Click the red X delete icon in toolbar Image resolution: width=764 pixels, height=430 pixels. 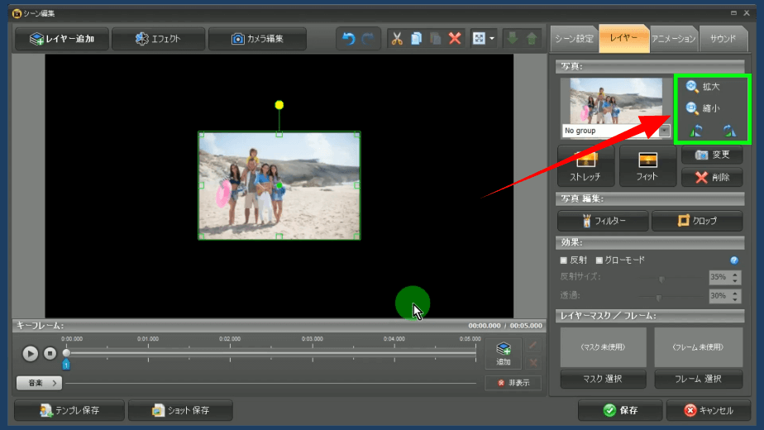455,39
